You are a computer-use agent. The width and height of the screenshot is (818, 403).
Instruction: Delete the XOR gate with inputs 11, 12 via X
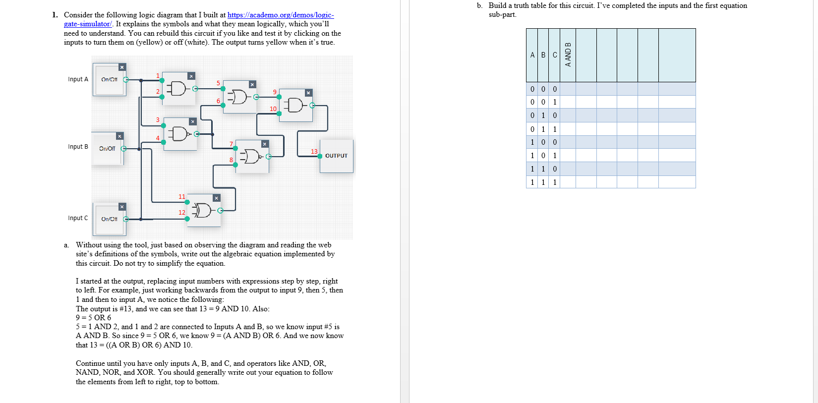(x=216, y=198)
